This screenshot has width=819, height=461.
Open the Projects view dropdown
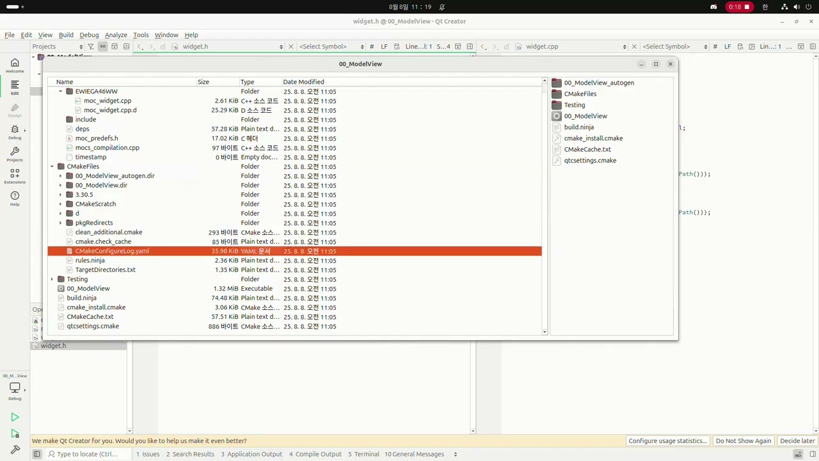(58, 46)
